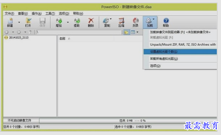Screen dimensions: 221x135
Task: Open the view mode dropdown arrow
Action: (x=137, y=32)
